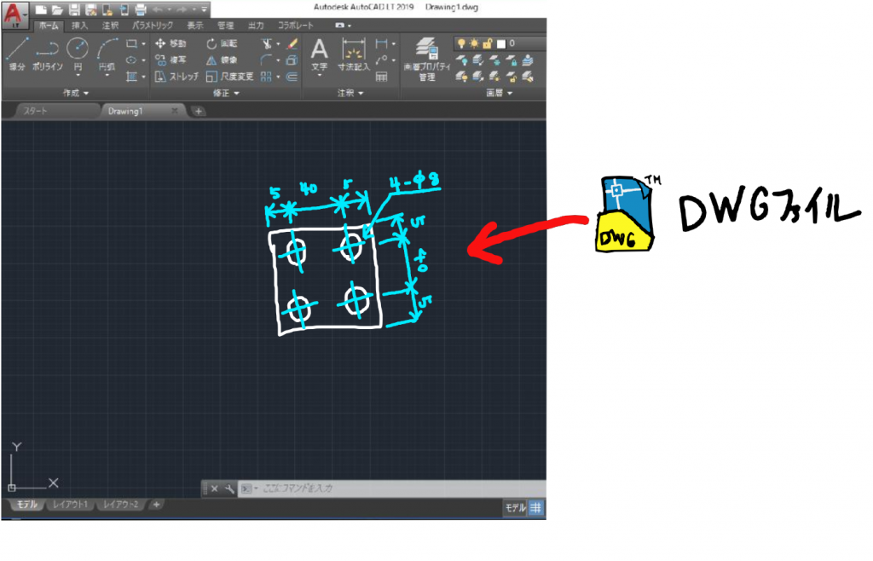
Task: Toggle layer on/off lightbulb icon
Action: 461,43
